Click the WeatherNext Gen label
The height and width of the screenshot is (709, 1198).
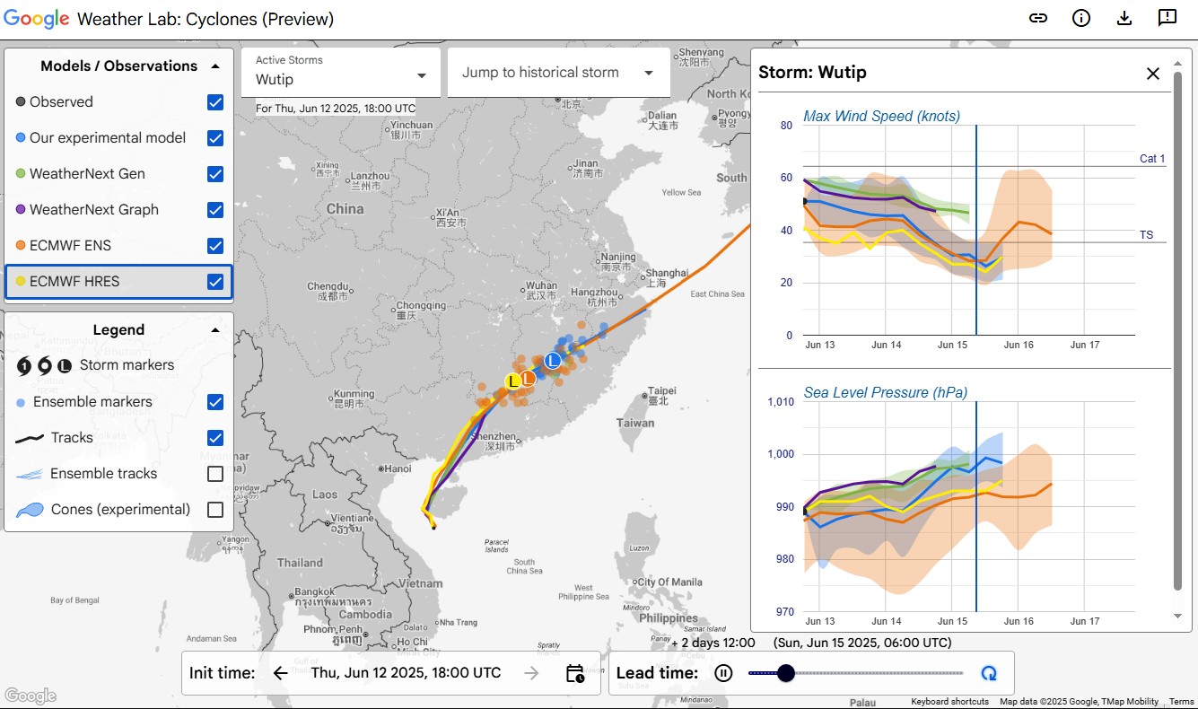pos(87,174)
